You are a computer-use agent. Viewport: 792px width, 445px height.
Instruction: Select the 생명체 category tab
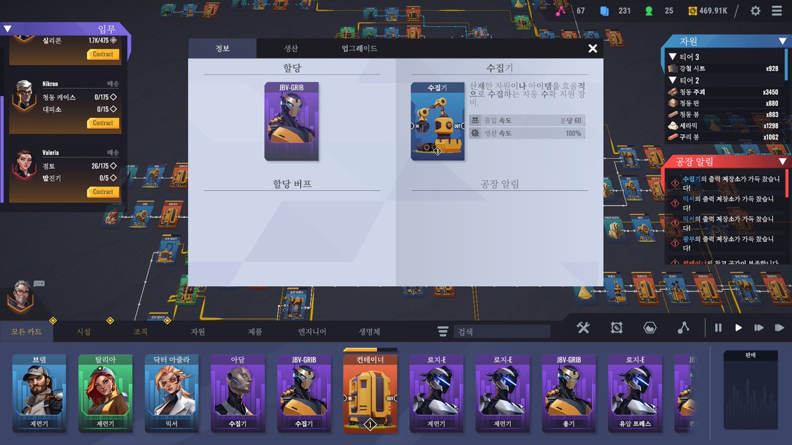click(370, 332)
